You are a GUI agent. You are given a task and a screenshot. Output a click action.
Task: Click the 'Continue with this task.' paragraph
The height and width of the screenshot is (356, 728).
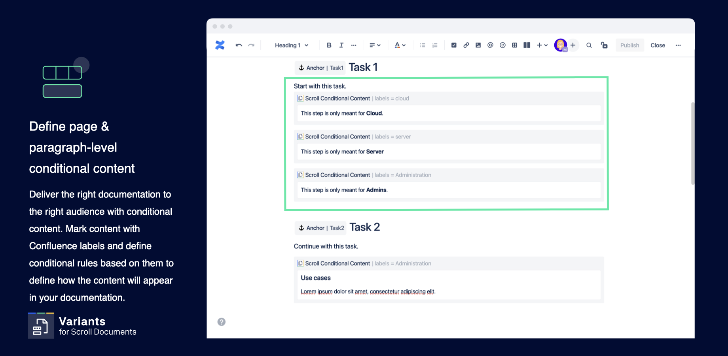click(326, 246)
